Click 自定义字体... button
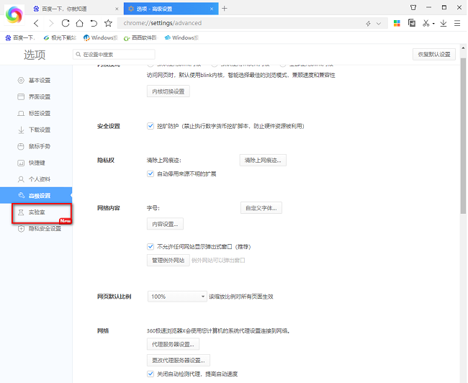Viewport: 468px width, 383px height. pos(261,208)
